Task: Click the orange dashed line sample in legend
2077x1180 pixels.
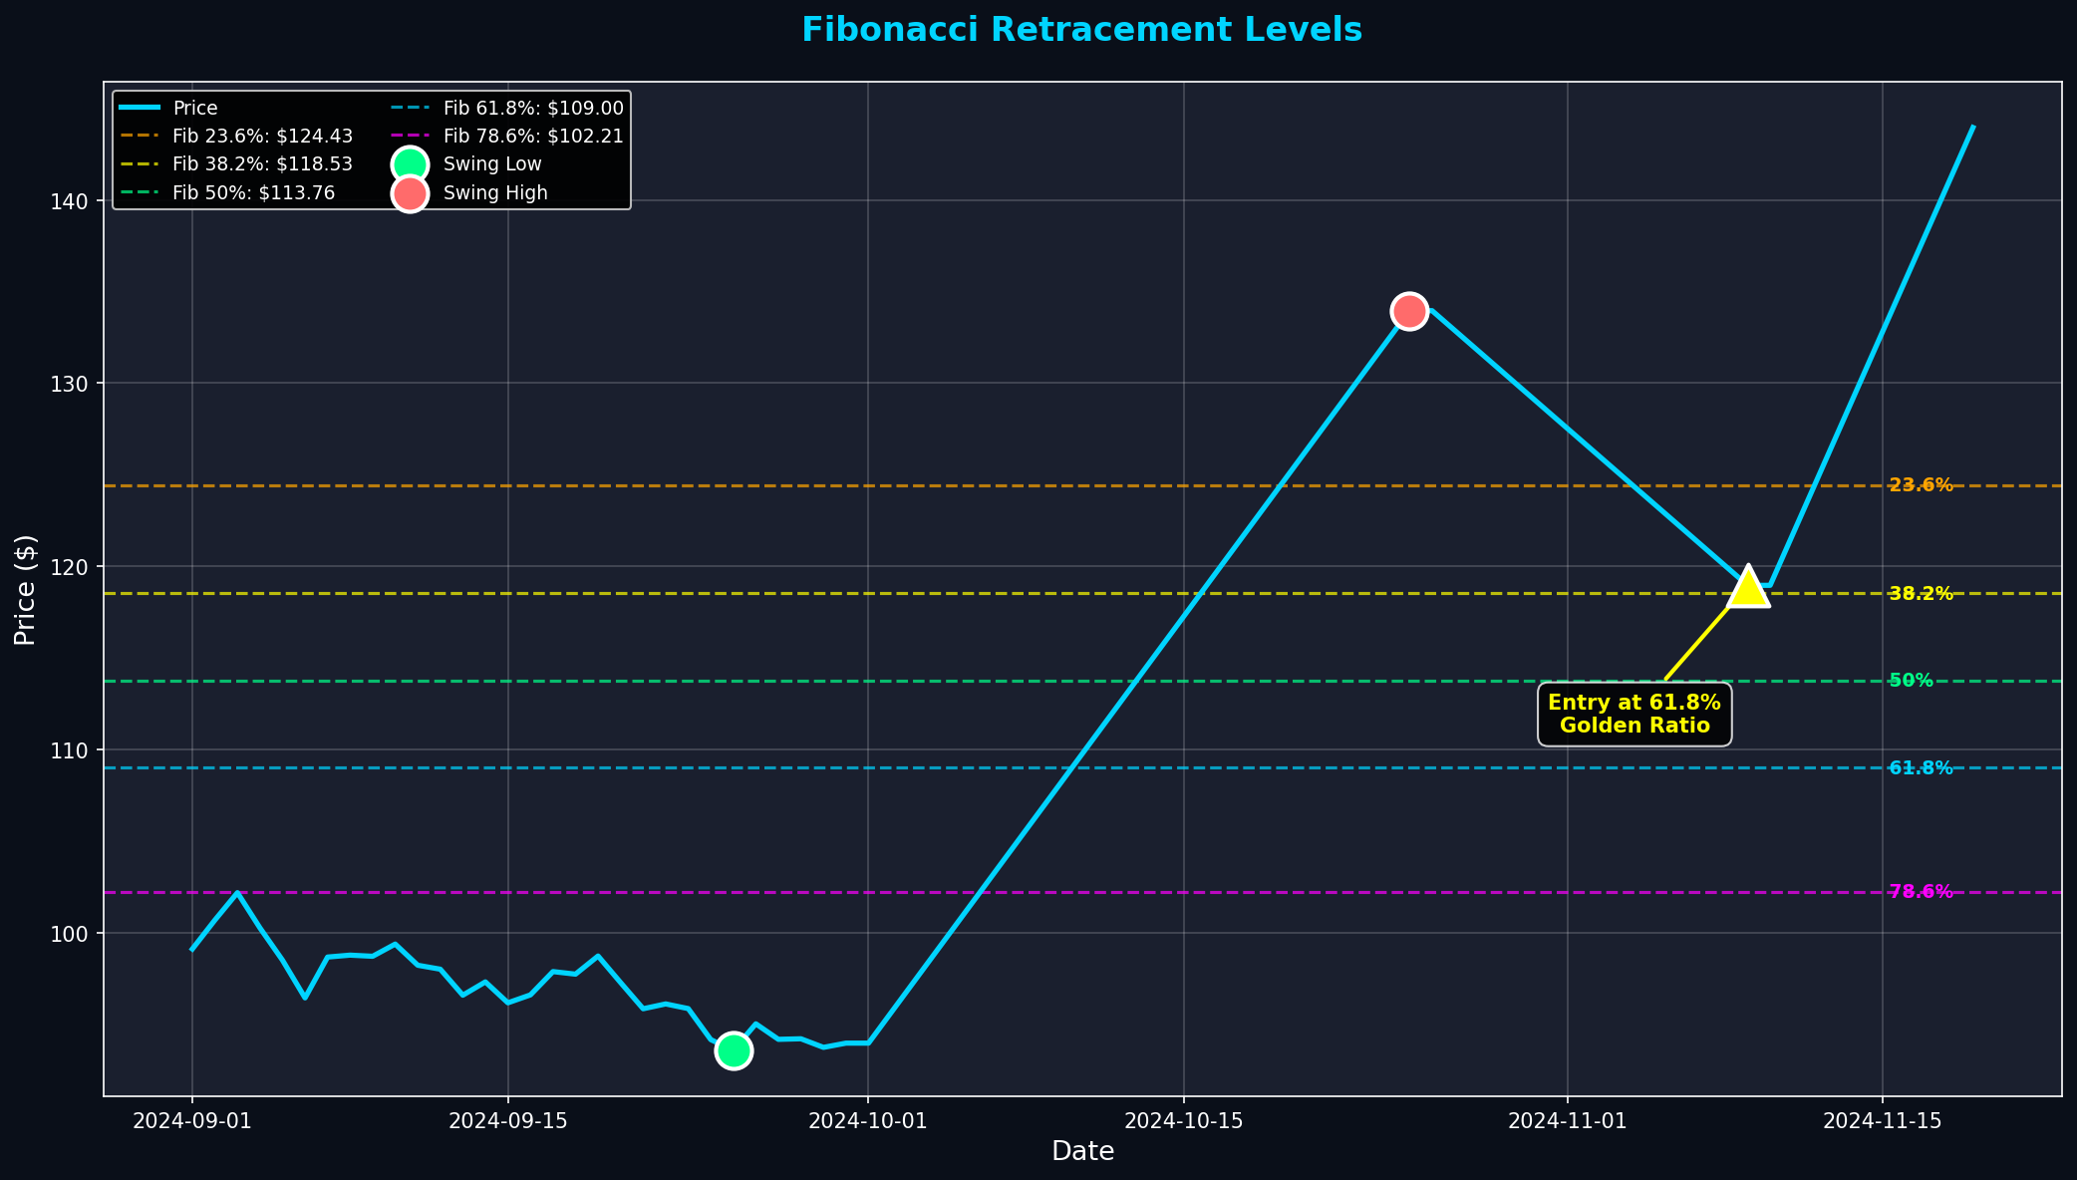Action: point(140,135)
